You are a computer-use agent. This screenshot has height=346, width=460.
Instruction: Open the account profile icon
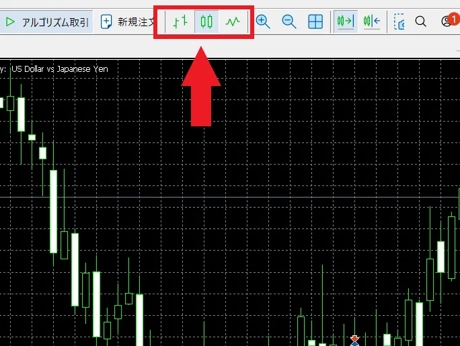[x=446, y=23]
